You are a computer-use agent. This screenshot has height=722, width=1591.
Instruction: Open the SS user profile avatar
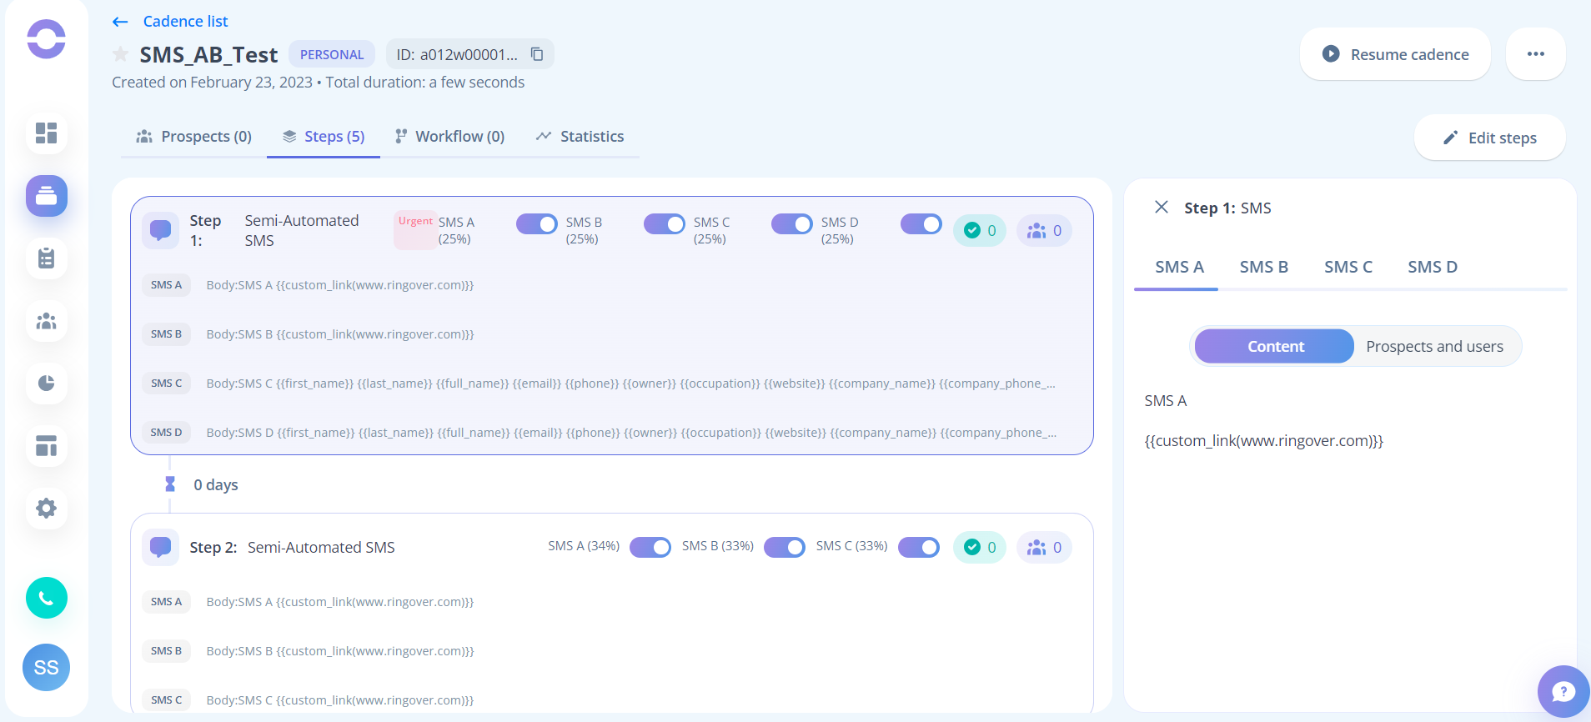coord(46,667)
